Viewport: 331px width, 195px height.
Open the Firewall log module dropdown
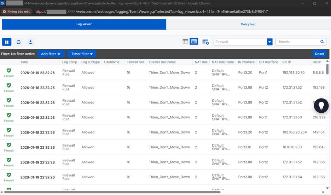(270, 42)
